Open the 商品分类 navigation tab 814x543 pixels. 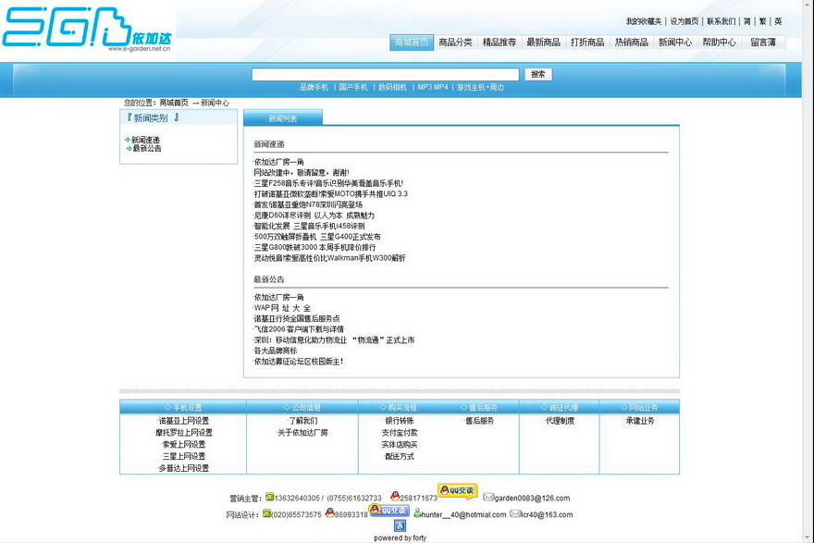(455, 43)
